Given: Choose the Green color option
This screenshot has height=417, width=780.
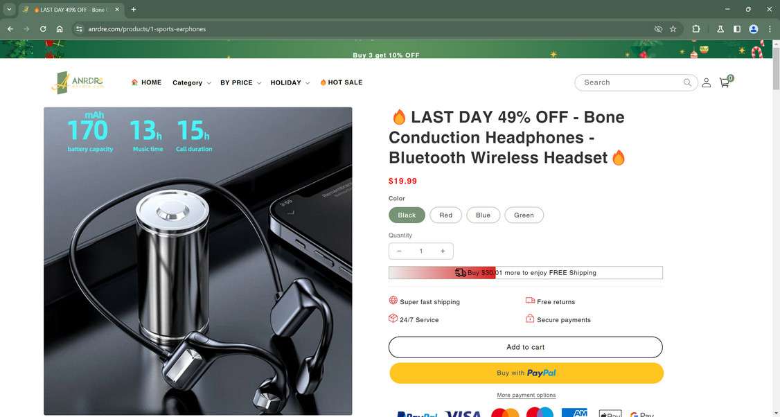Looking at the screenshot, I should pyautogui.click(x=524, y=215).
